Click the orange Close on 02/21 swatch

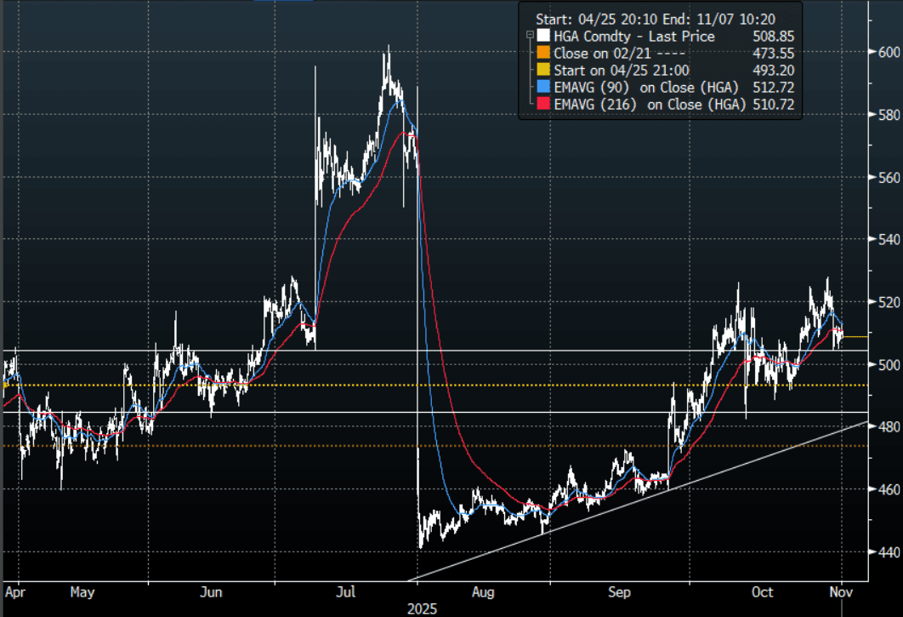[x=543, y=53]
